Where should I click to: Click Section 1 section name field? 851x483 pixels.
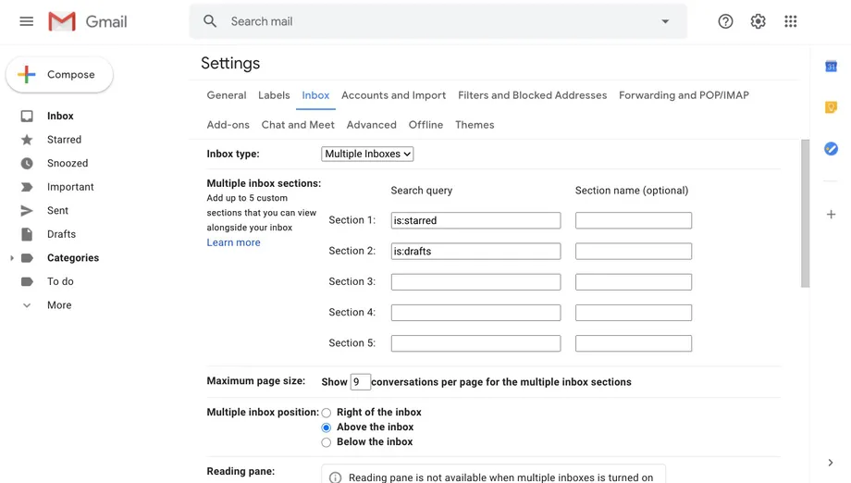[634, 220]
